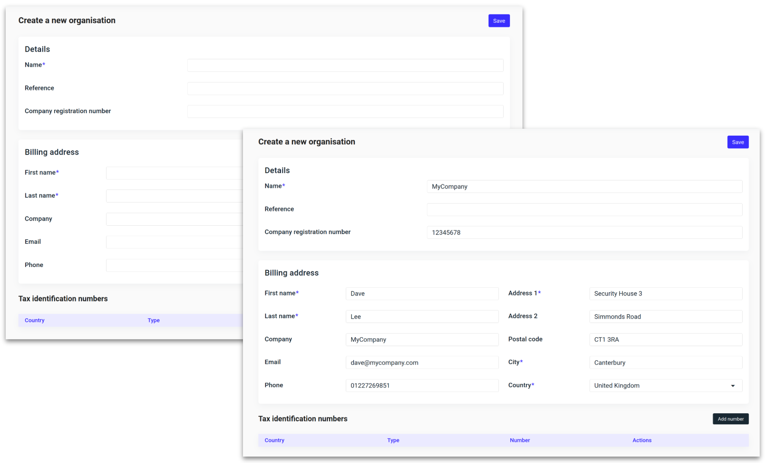Click empty Name field in back form
Screen dimensions: 765x463
345,65
